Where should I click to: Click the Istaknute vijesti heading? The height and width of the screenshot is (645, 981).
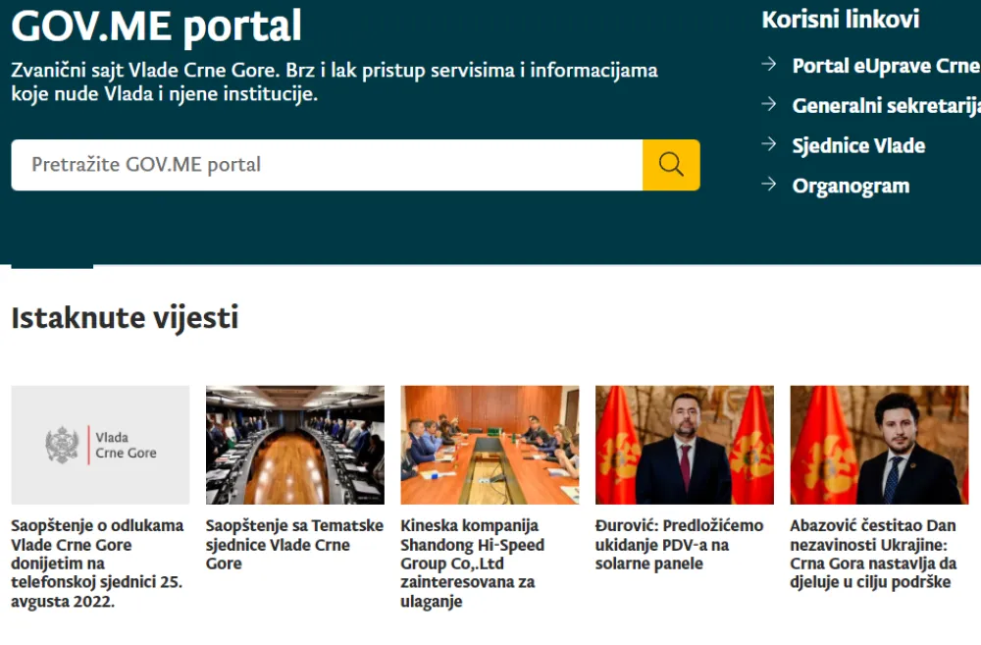click(126, 317)
